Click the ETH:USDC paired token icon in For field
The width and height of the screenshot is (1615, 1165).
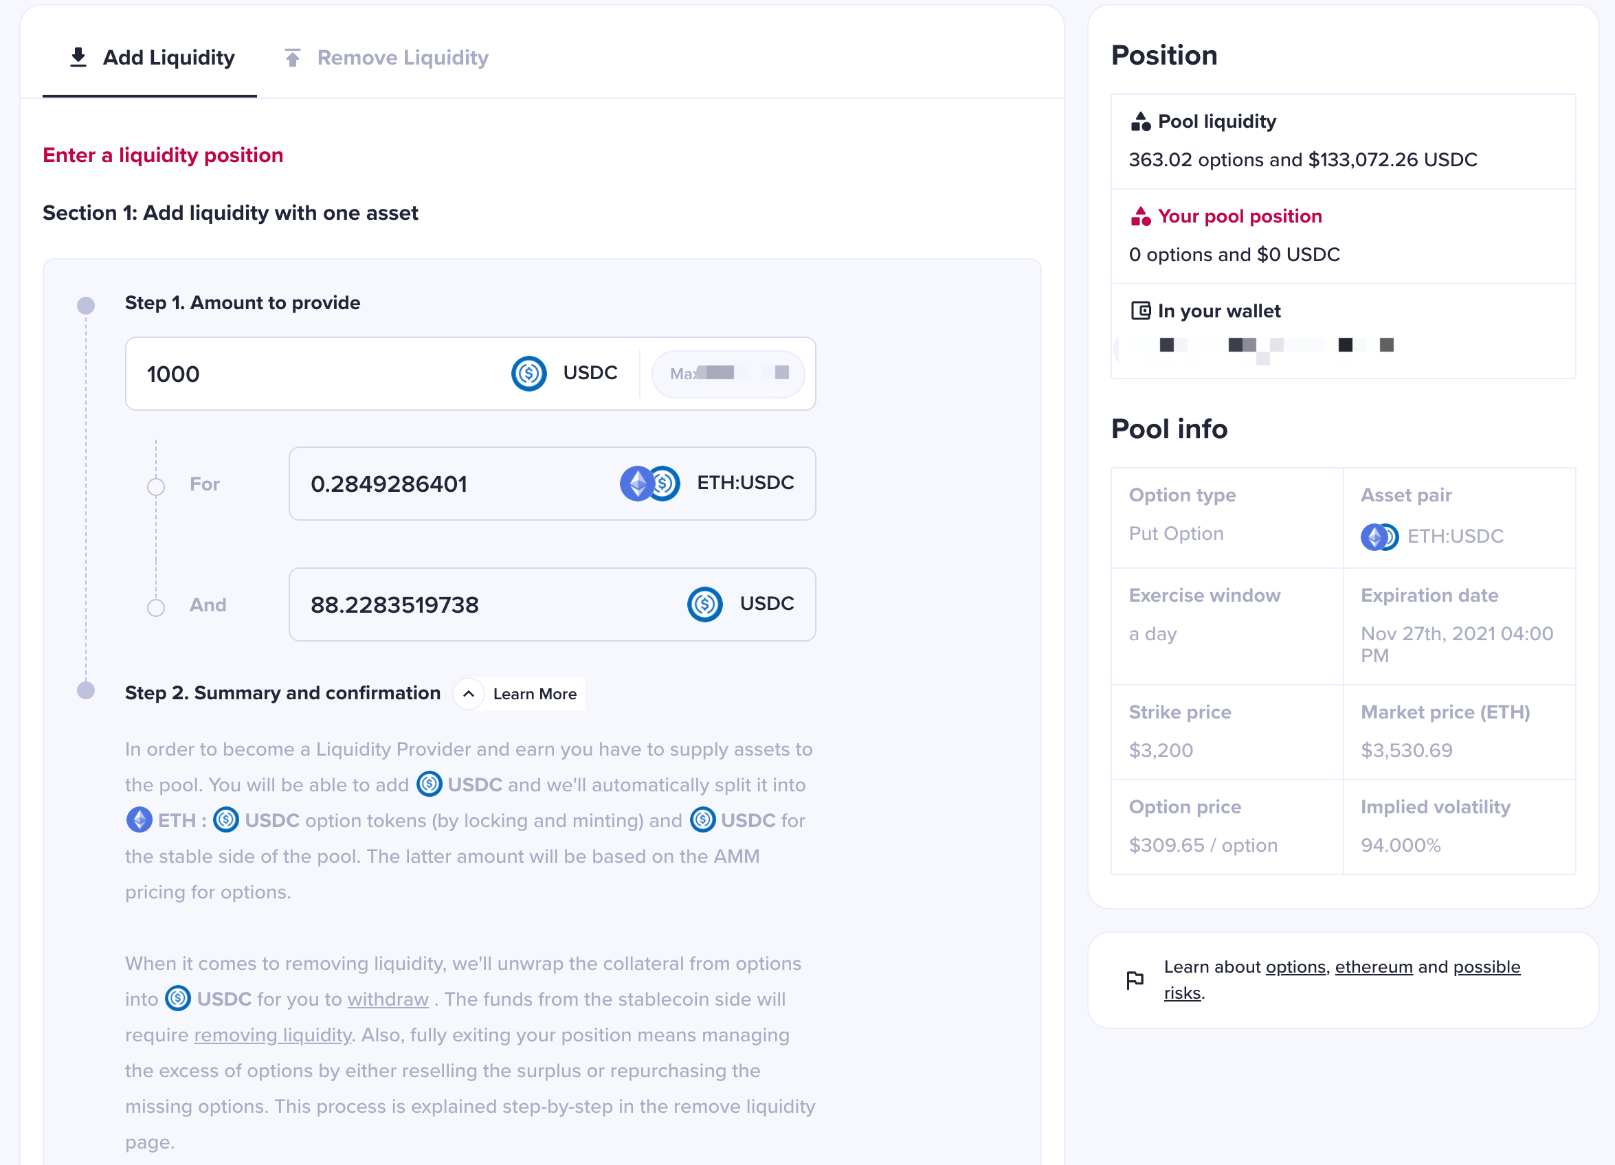pos(649,483)
